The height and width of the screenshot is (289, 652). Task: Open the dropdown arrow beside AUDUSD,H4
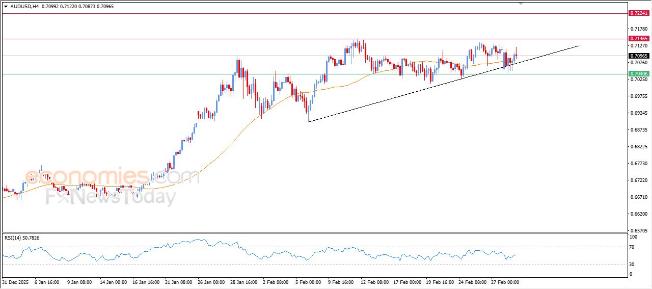click(x=6, y=6)
